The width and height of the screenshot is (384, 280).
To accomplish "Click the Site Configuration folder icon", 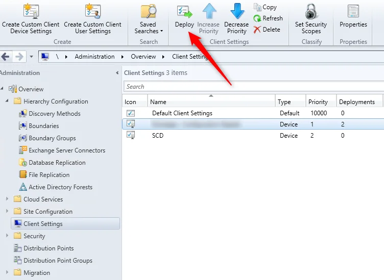I will (x=17, y=211).
